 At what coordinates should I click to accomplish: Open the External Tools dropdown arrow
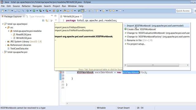tap(50, 11)
